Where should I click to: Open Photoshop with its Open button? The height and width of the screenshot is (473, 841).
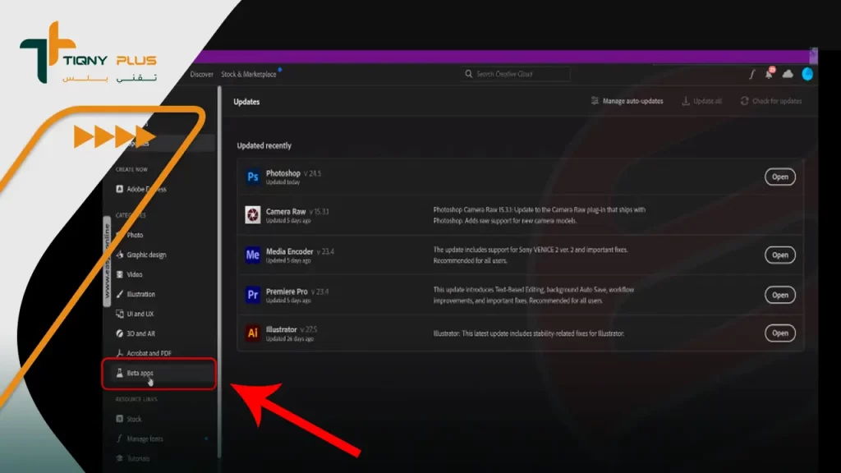779,177
